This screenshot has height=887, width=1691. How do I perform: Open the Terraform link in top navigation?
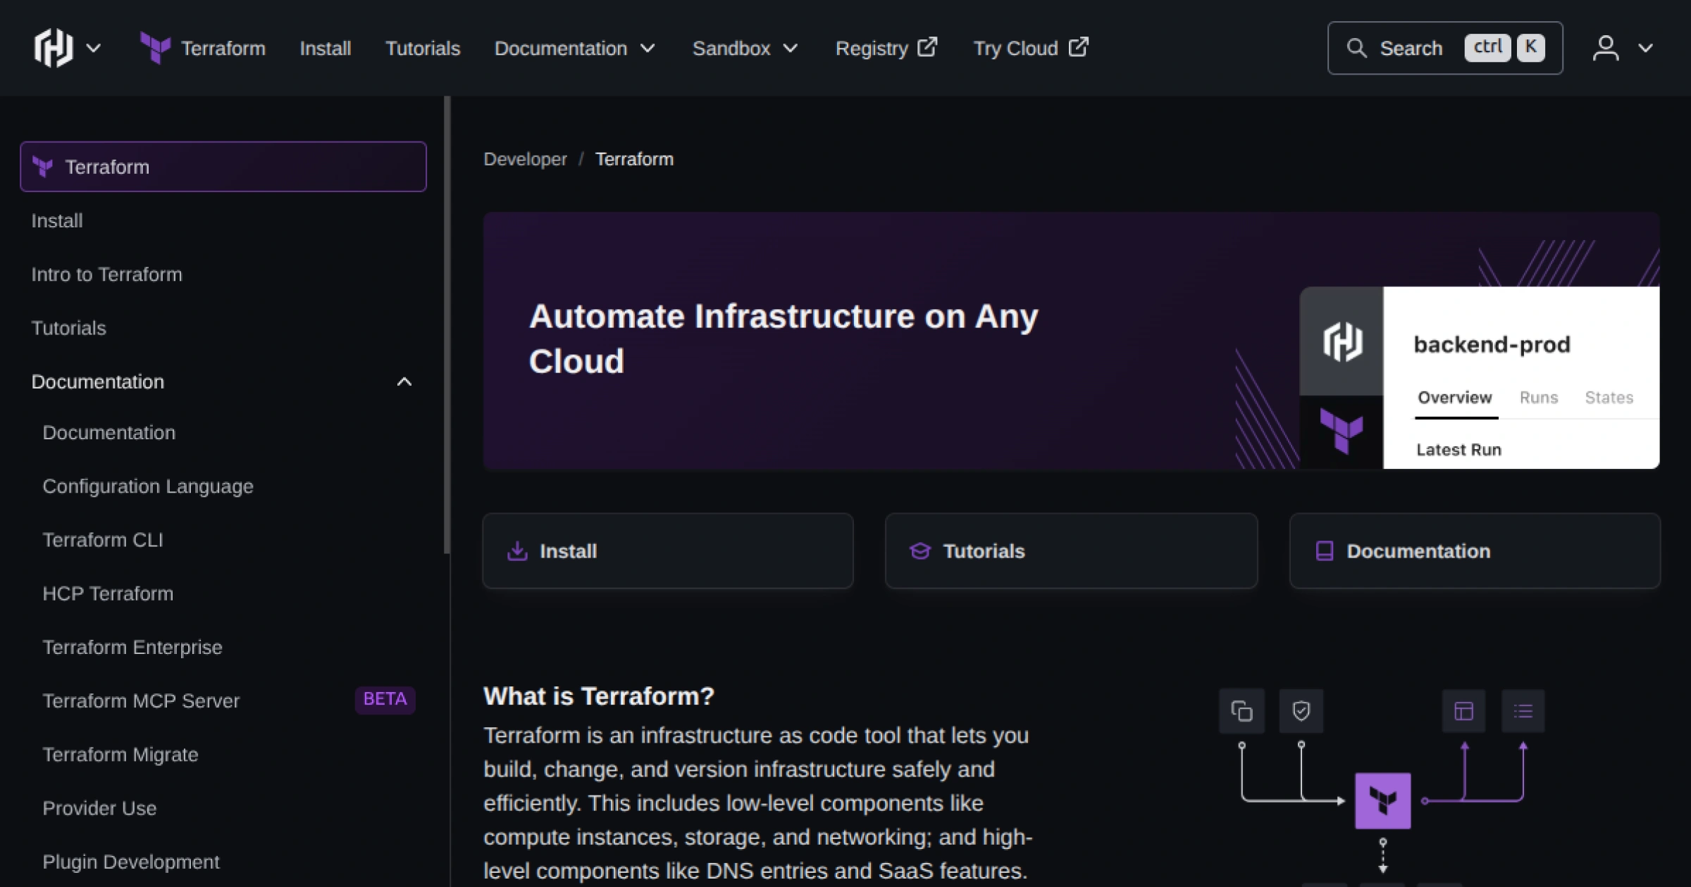[223, 48]
